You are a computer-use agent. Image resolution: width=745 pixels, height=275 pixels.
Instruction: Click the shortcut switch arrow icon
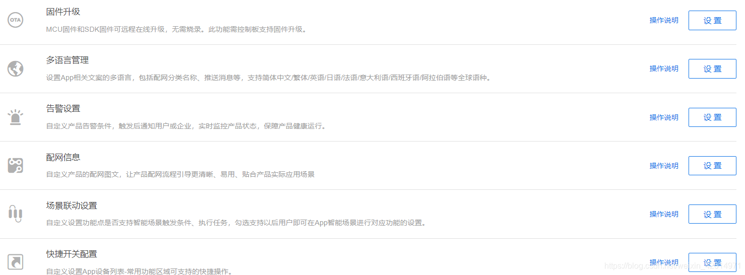click(15, 262)
